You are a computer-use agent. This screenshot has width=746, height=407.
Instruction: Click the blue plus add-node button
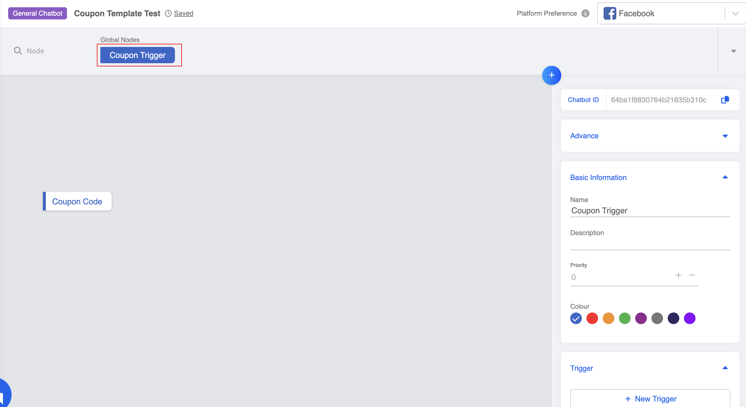coord(551,75)
